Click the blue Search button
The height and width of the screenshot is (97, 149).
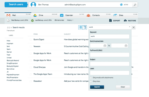pyautogui.click(x=97, y=87)
